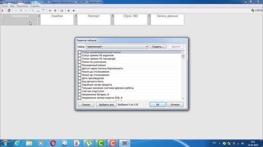Check 'Статус предупредительной лампы' checkbox

pos(79,52)
